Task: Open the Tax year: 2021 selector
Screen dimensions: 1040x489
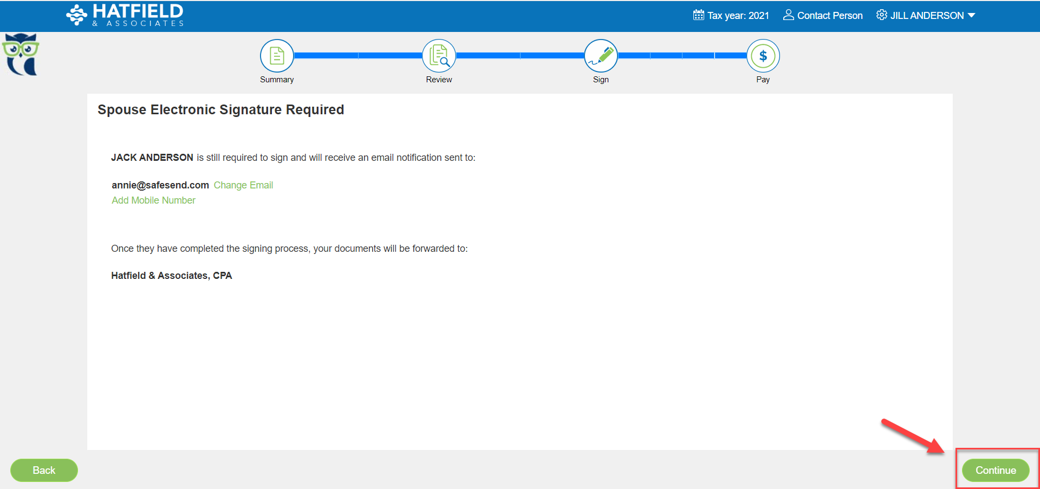Action: [x=738, y=16]
